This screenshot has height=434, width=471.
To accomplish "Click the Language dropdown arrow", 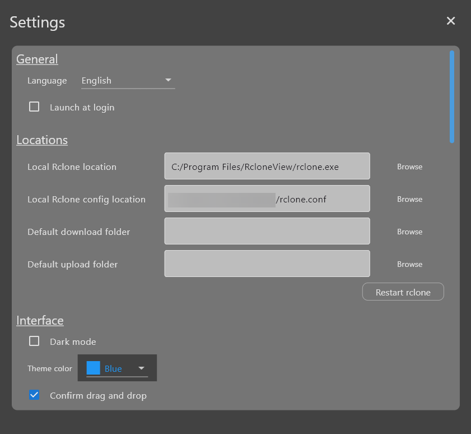I will (168, 80).
